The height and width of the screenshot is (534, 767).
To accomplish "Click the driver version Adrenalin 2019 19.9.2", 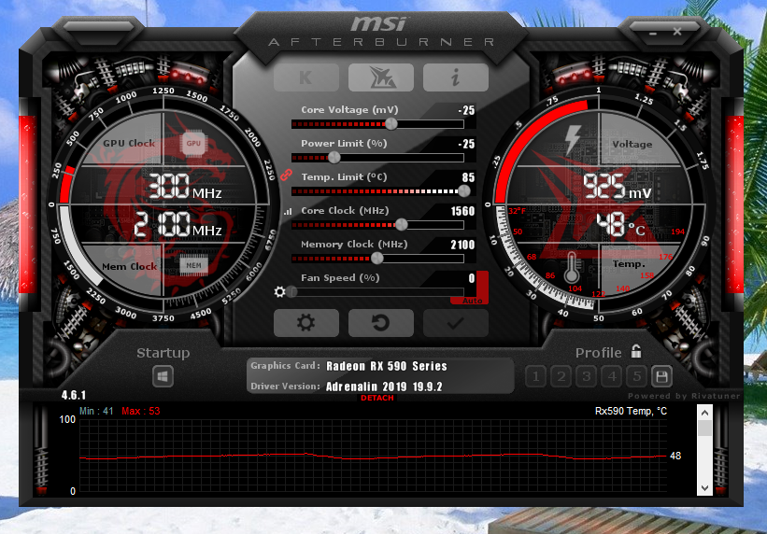I will [384, 386].
